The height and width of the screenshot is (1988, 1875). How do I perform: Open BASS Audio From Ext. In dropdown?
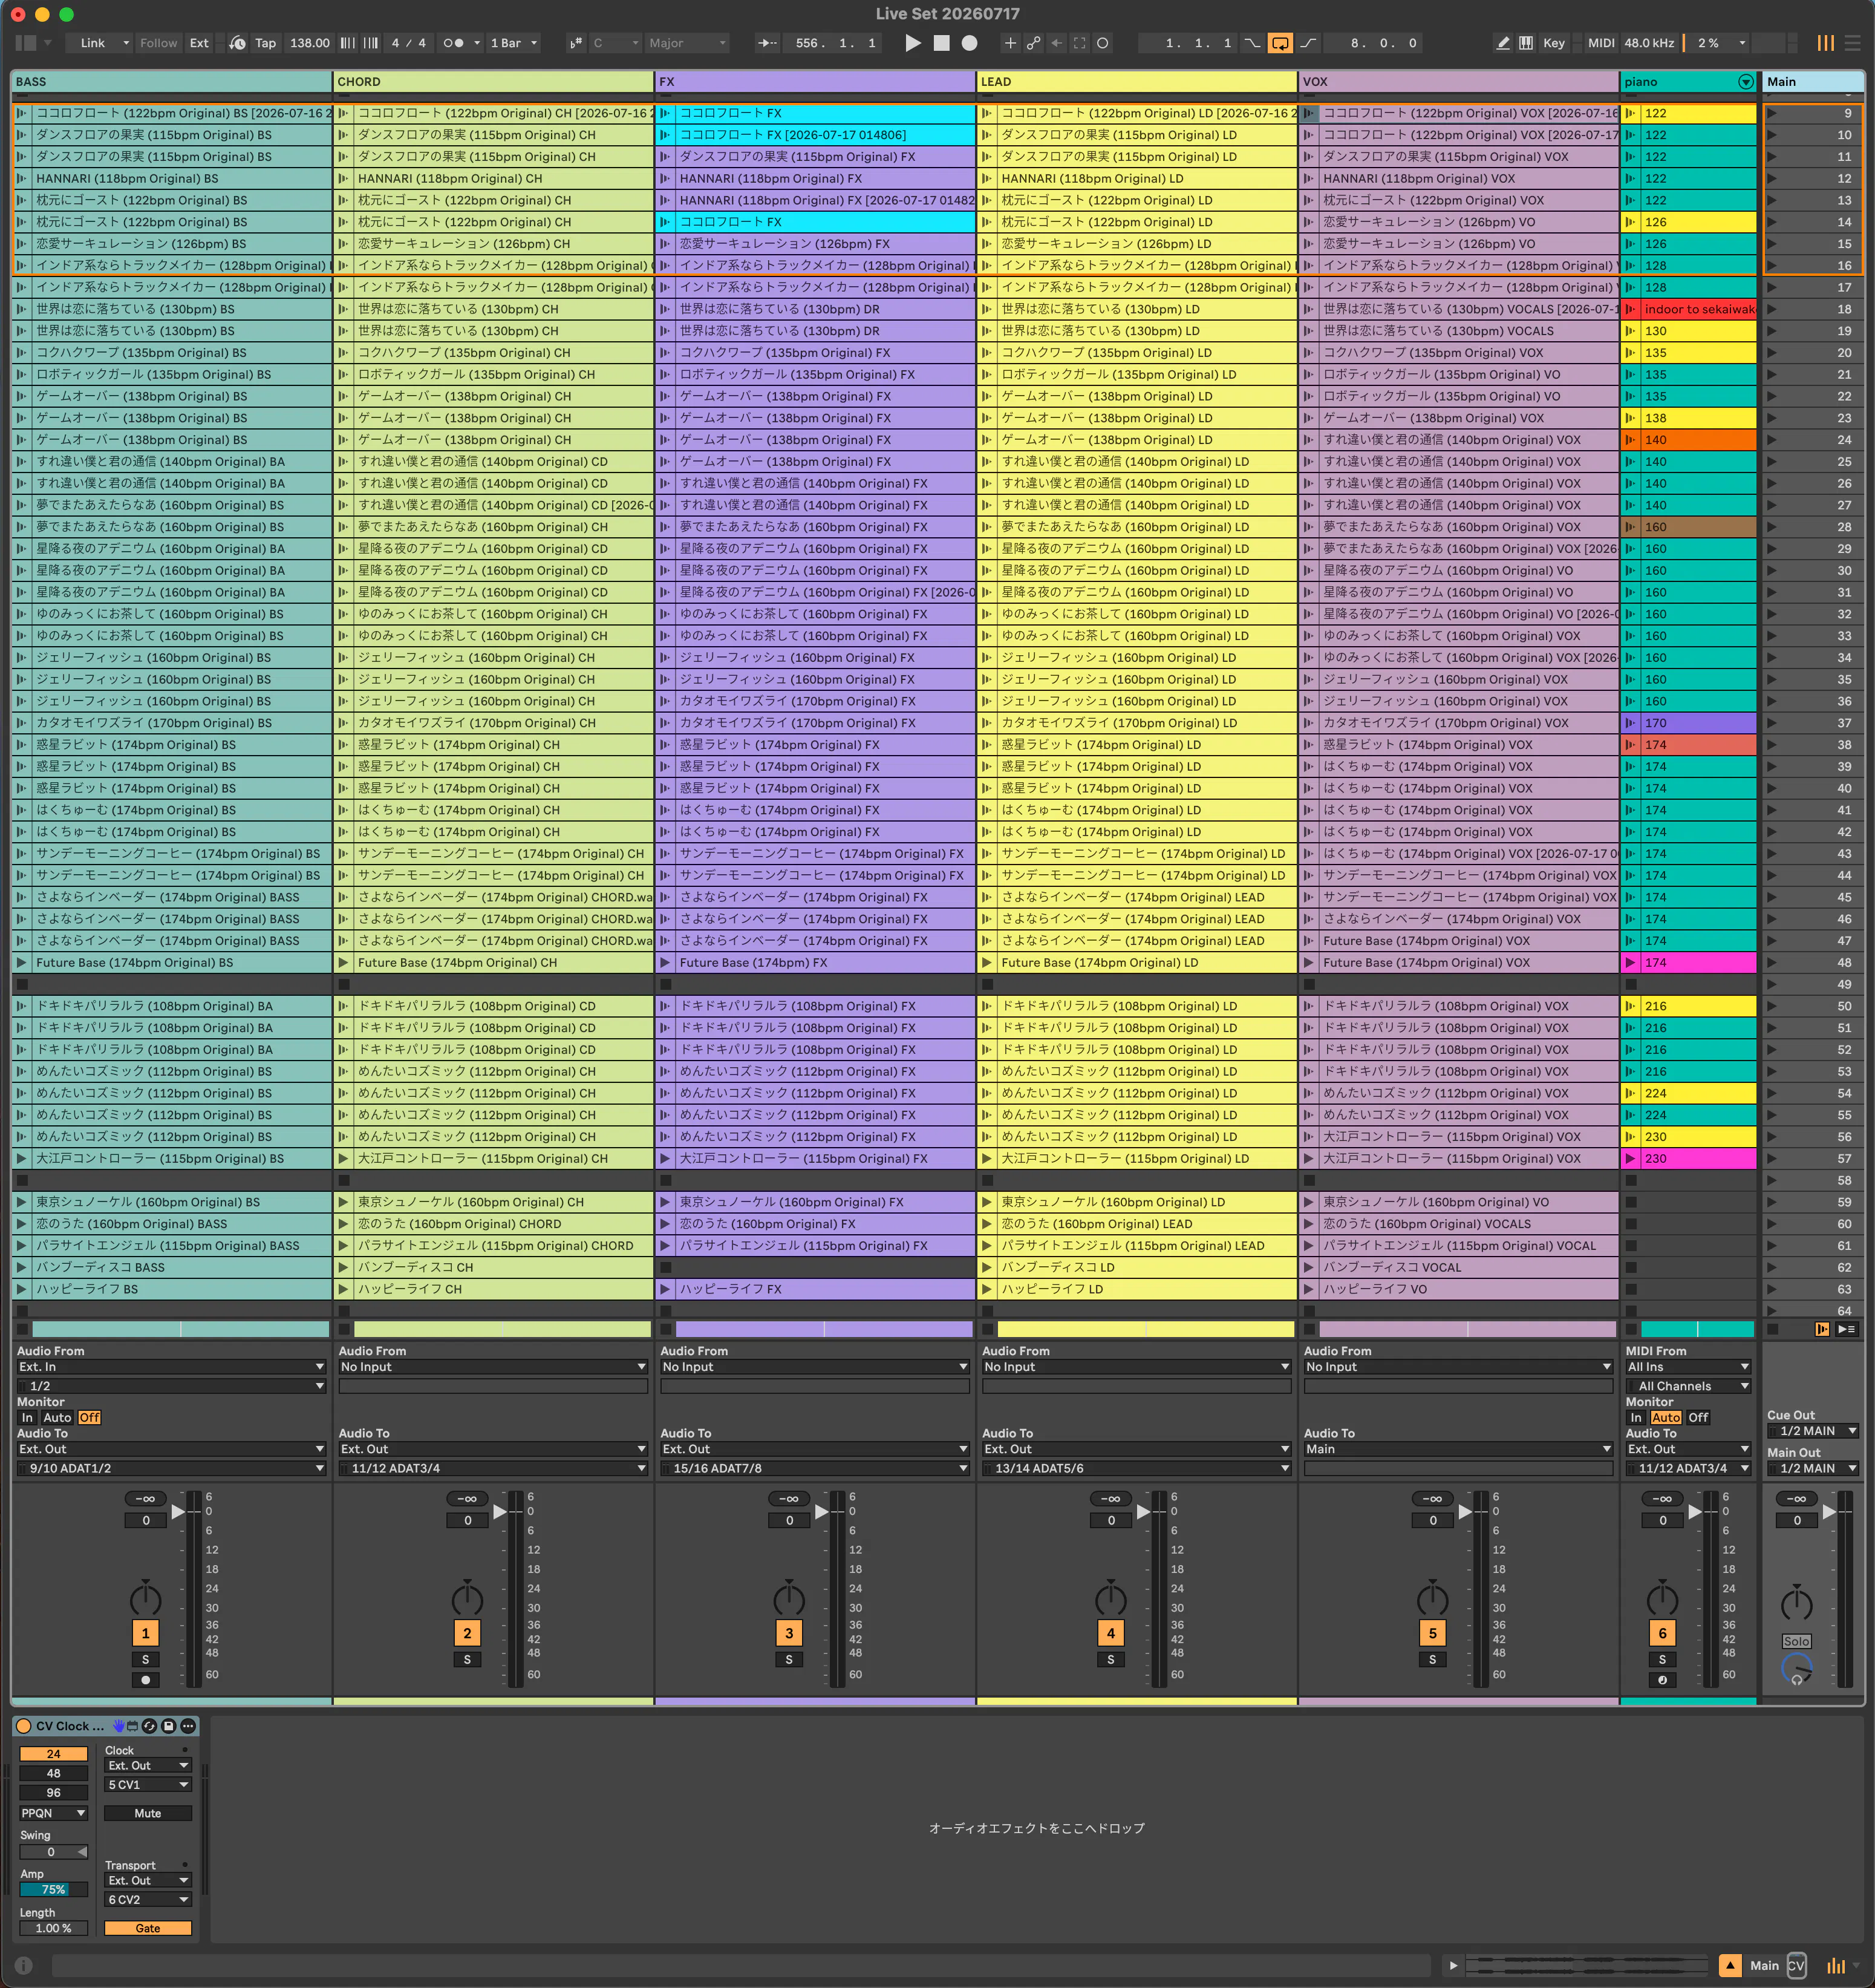[x=172, y=1367]
